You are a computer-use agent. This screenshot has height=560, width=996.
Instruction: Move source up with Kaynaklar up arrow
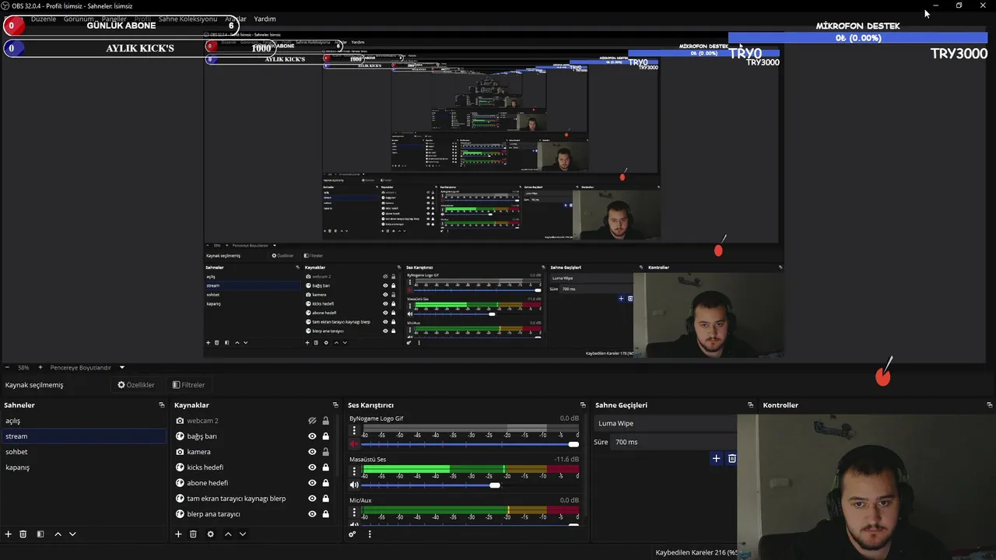click(x=228, y=534)
